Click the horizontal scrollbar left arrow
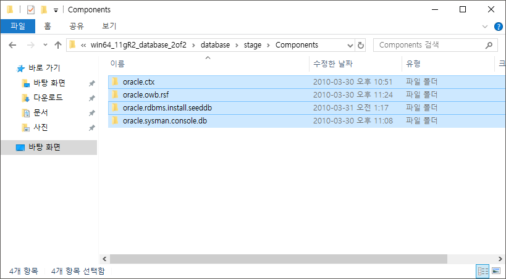The image size is (506, 279). pos(104,259)
